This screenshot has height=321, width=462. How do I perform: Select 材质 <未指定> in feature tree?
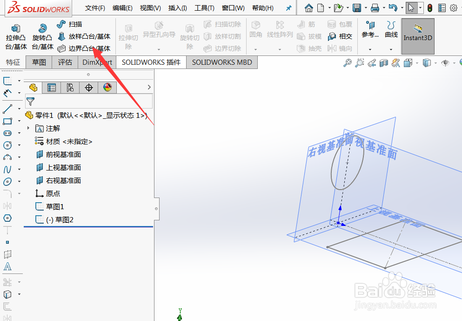point(64,142)
